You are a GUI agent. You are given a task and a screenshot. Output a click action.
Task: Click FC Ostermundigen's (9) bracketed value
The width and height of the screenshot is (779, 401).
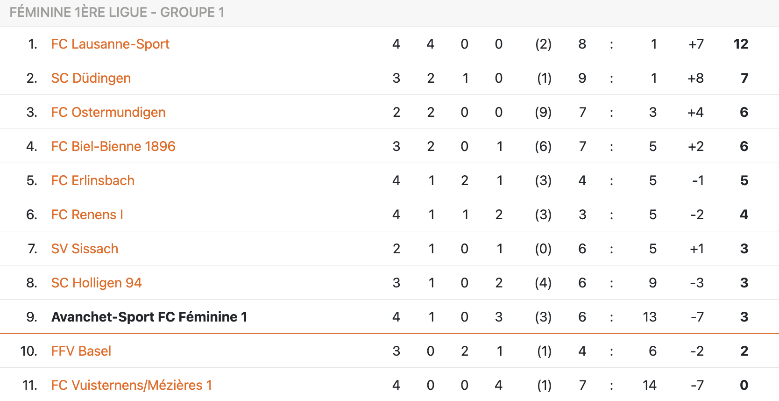[x=543, y=112]
